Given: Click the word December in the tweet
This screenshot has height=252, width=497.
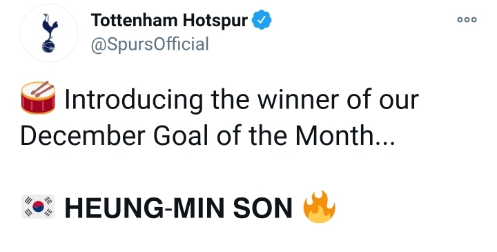Looking at the screenshot, I should point(83,136).
